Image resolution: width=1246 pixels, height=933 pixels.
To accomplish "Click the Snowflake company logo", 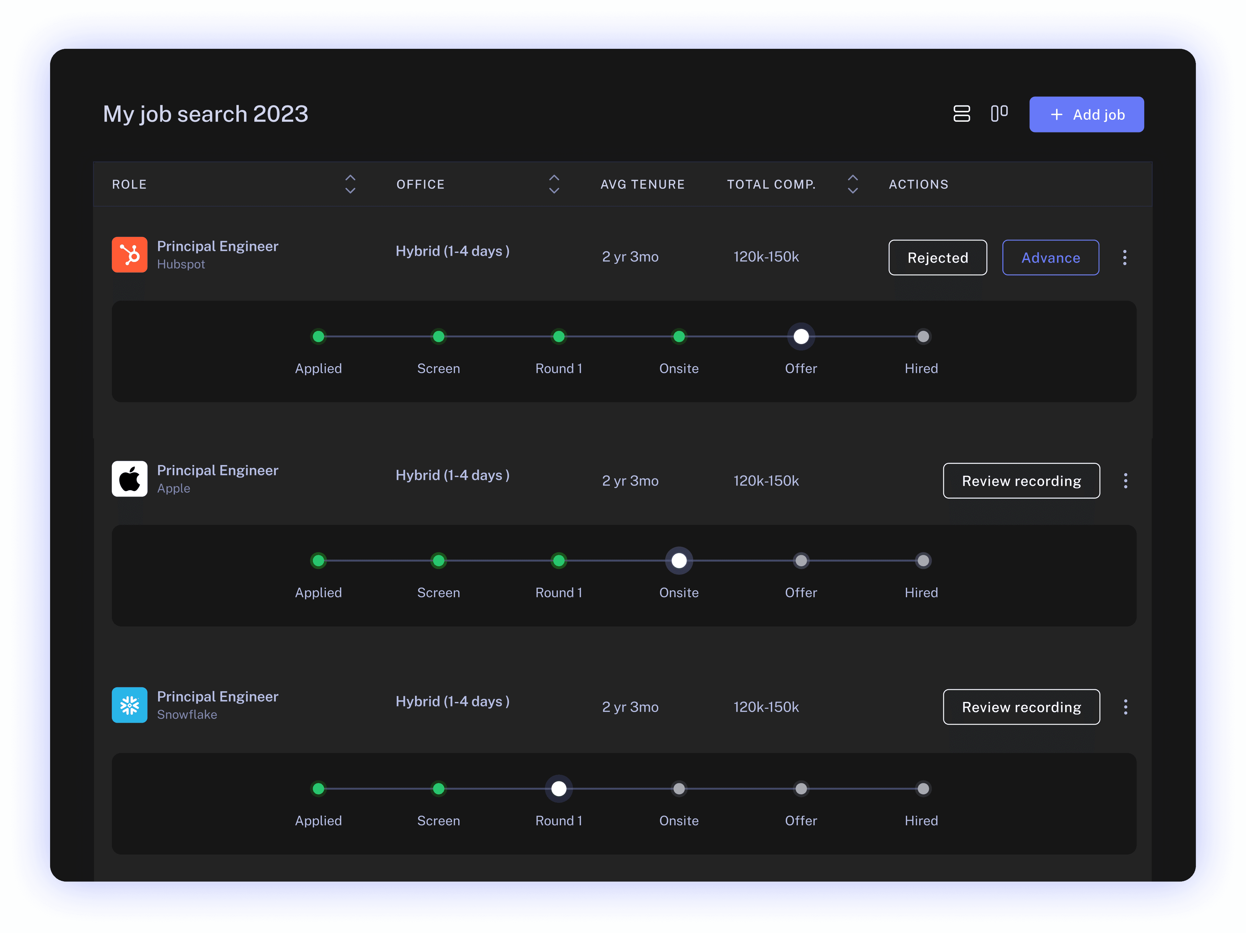I will point(129,705).
